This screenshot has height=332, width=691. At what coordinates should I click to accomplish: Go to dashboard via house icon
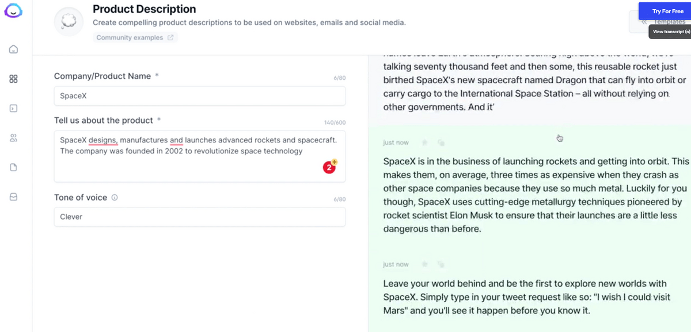click(x=13, y=49)
